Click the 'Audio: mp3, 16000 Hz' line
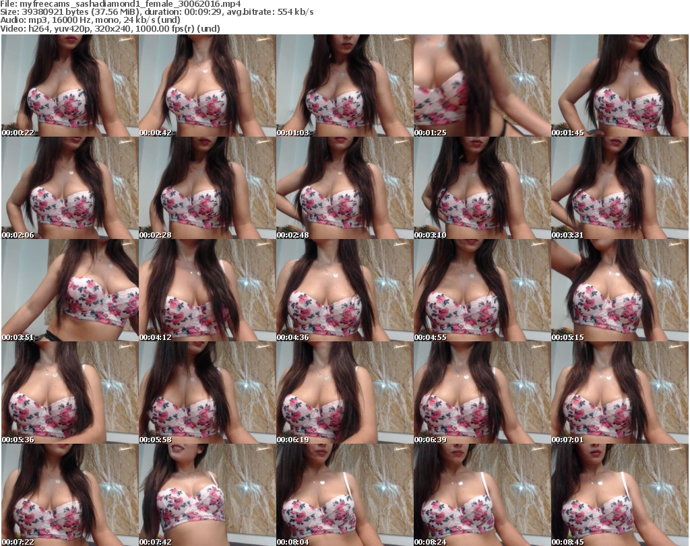The image size is (690, 546). point(90,20)
